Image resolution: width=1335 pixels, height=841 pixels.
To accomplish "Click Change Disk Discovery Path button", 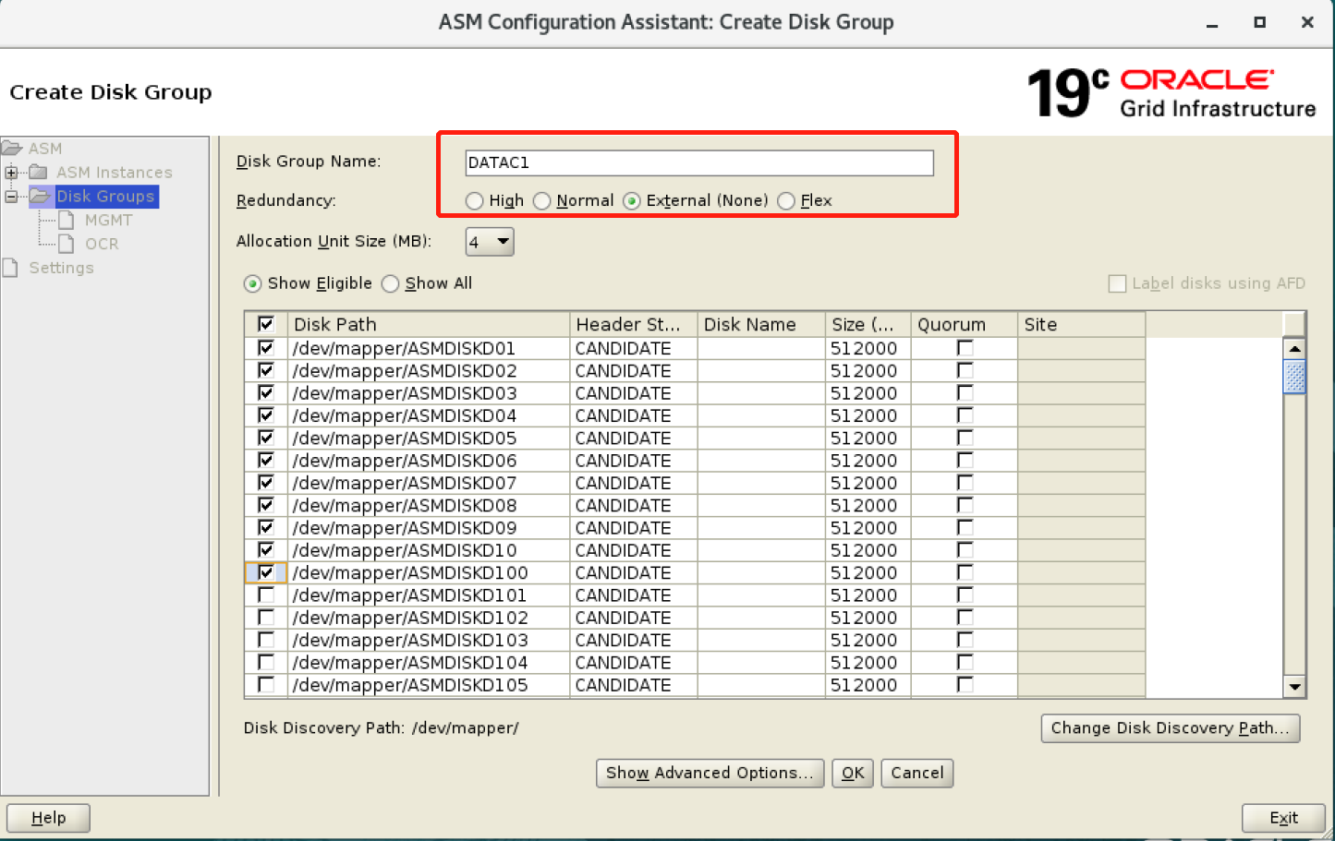I will (x=1170, y=728).
